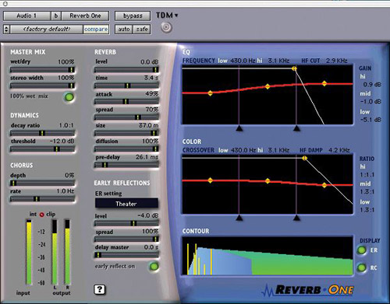Click the Color hi band yellow handle
Screen dimensions: 390x304
[324, 185]
